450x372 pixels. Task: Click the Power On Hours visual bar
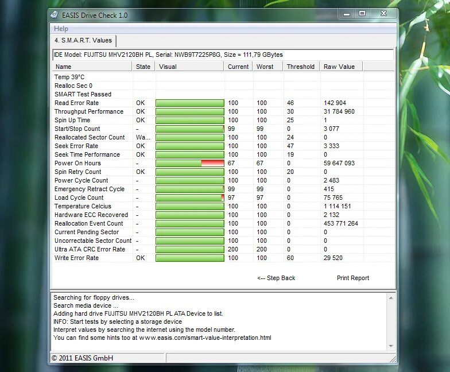(x=189, y=163)
